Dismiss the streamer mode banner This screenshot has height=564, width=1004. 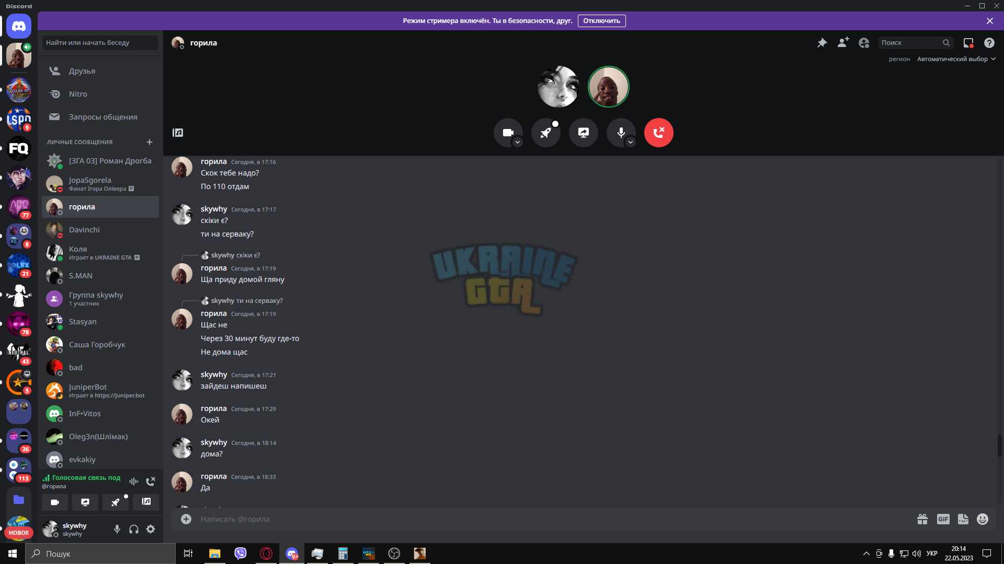pos(990,21)
